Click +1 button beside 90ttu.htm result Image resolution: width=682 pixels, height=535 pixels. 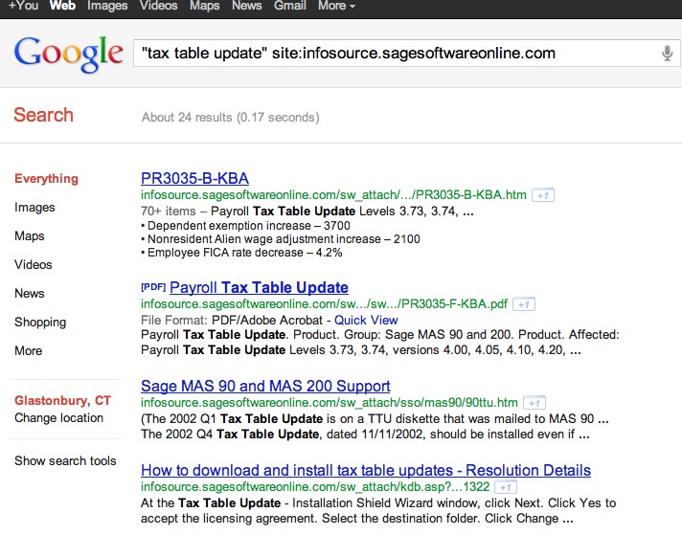tap(534, 403)
